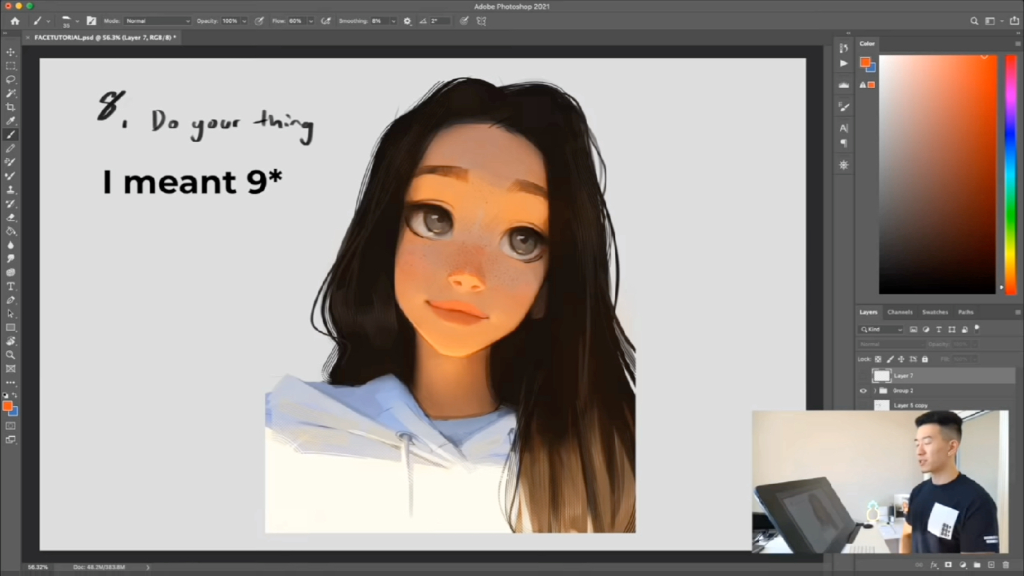The width and height of the screenshot is (1024, 576).
Task: Open the brush Mode dropdown
Action: 158,21
